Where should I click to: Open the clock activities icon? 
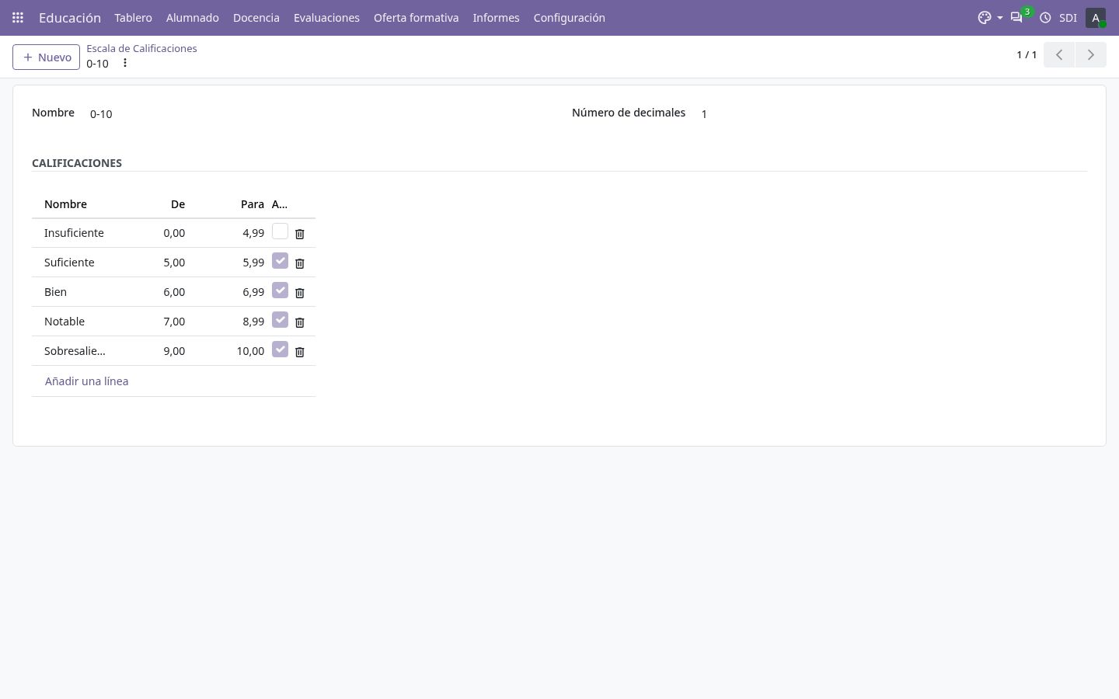point(1045,17)
